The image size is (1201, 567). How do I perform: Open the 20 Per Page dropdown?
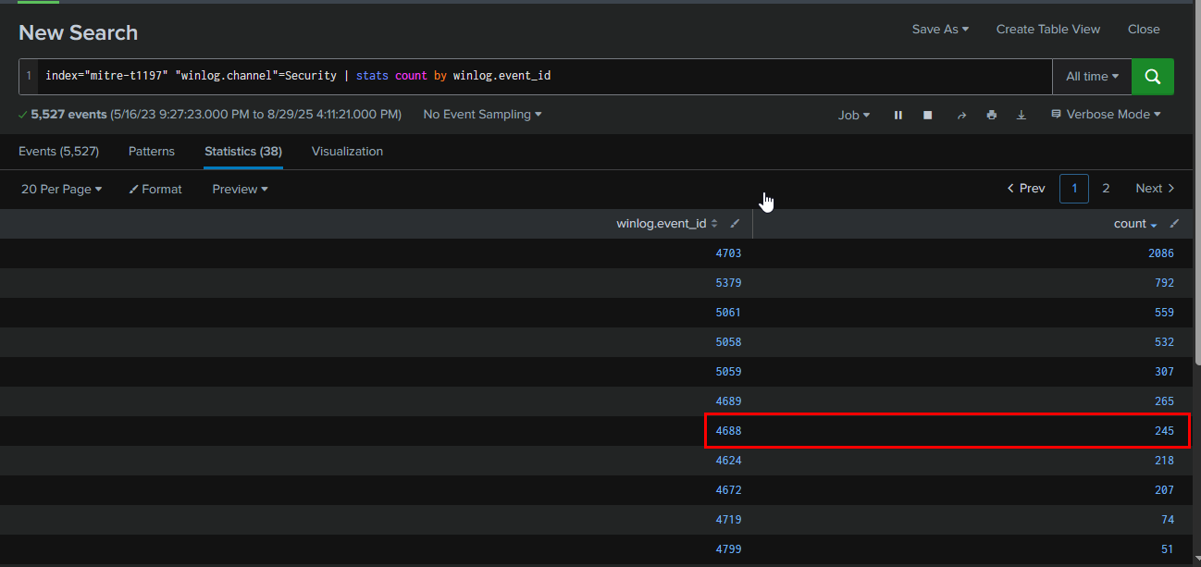point(61,189)
